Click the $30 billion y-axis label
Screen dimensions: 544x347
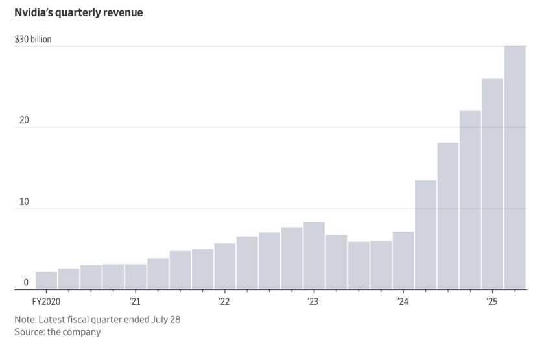[x=33, y=40]
